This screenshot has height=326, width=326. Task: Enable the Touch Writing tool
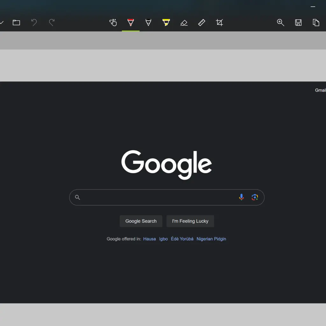click(x=113, y=23)
